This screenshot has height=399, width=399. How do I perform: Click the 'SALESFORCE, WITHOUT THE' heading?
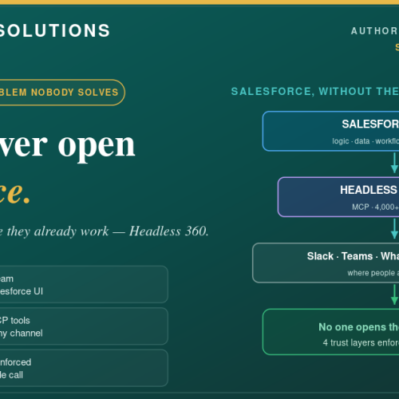click(315, 92)
